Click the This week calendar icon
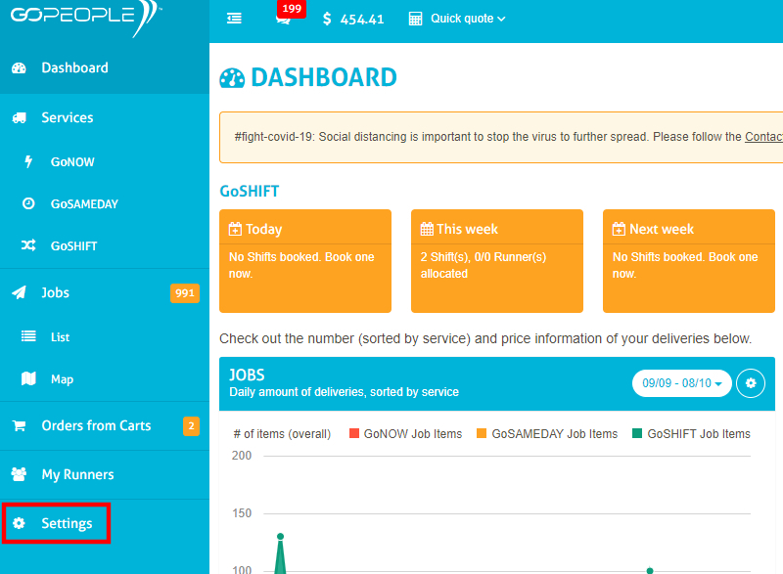Screen dimensions: 783x574 point(427,229)
